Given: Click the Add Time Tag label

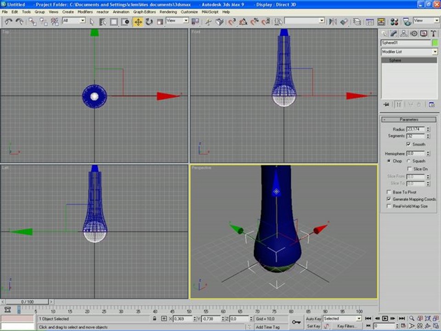Looking at the screenshot, I should 267,327.
